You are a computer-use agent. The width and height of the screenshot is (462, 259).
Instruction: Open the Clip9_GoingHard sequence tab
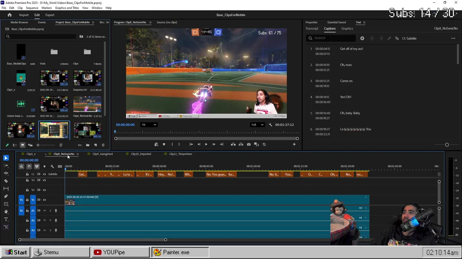pos(103,154)
